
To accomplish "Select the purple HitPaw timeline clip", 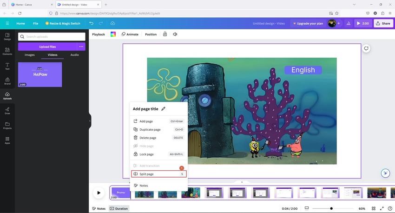I will [121, 193].
